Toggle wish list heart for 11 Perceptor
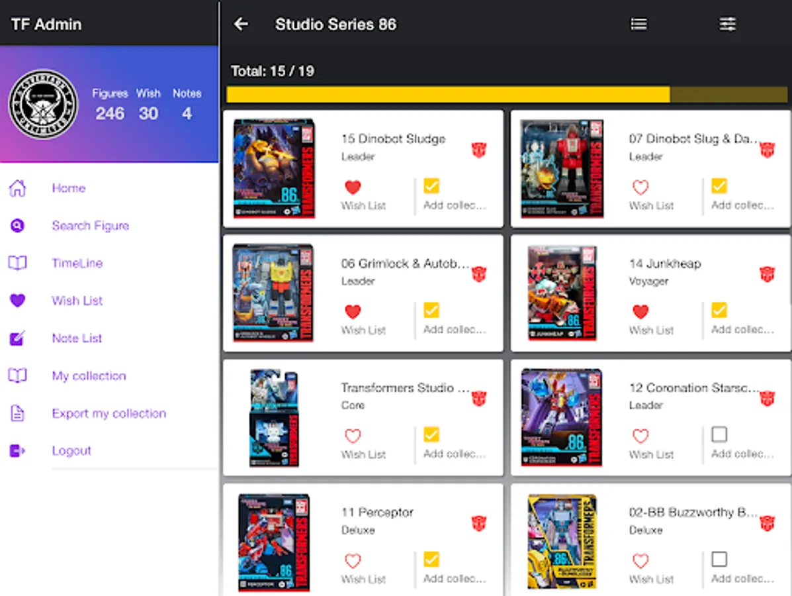The width and height of the screenshot is (792, 596). (x=353, y=561)
